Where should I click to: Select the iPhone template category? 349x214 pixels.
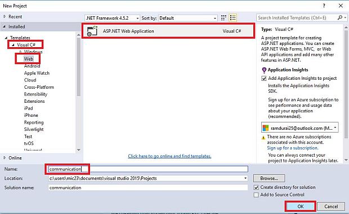click(31, 115)
